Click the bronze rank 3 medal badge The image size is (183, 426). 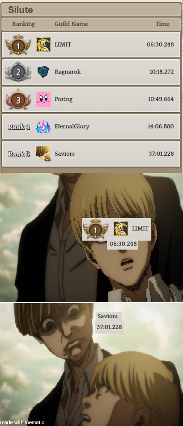18,100
